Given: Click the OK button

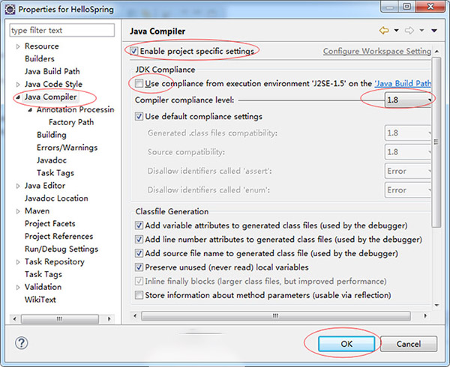Looking at the screenshot, I should (346, 344).
